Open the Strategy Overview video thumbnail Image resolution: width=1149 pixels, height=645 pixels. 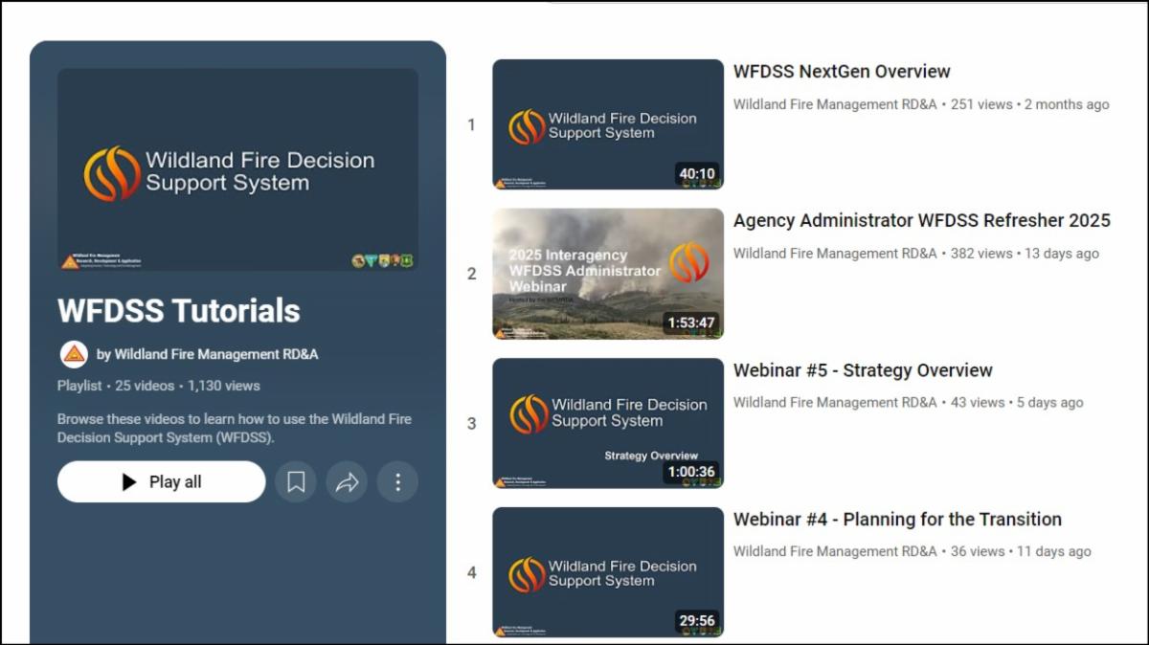pyautogui.click(x=608, y=423)
